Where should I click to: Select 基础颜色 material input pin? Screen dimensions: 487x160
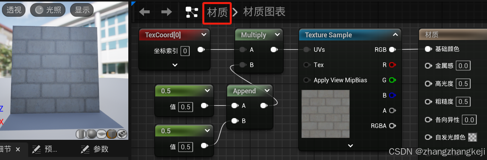click(x=428, y=49)
